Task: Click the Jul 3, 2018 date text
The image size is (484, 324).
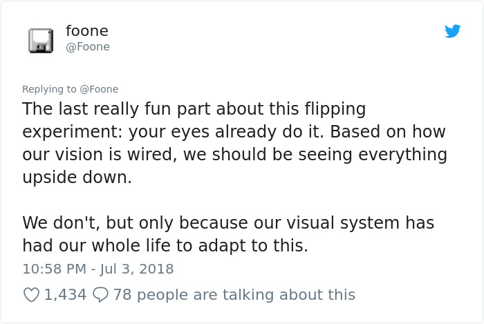Action: (138, 269)
